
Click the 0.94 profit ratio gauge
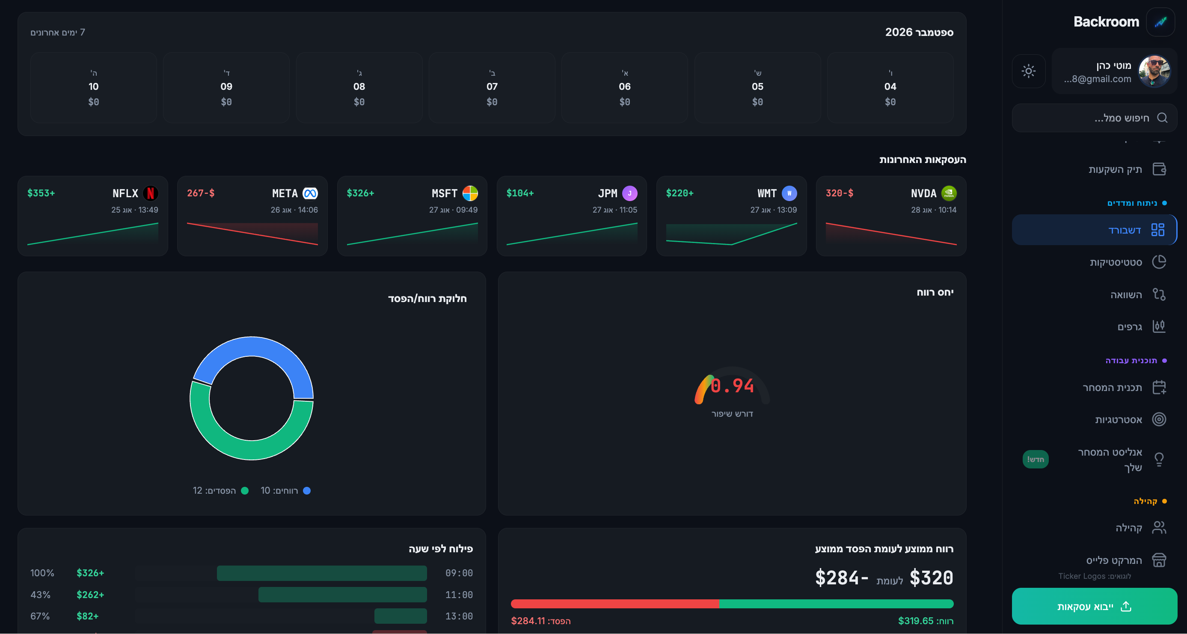click(732, 386)
